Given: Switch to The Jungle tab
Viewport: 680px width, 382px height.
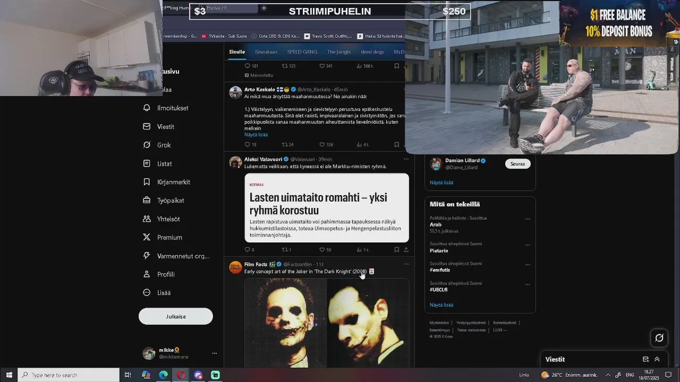Looking at the screenshot, I should click(x=339, y=52).
